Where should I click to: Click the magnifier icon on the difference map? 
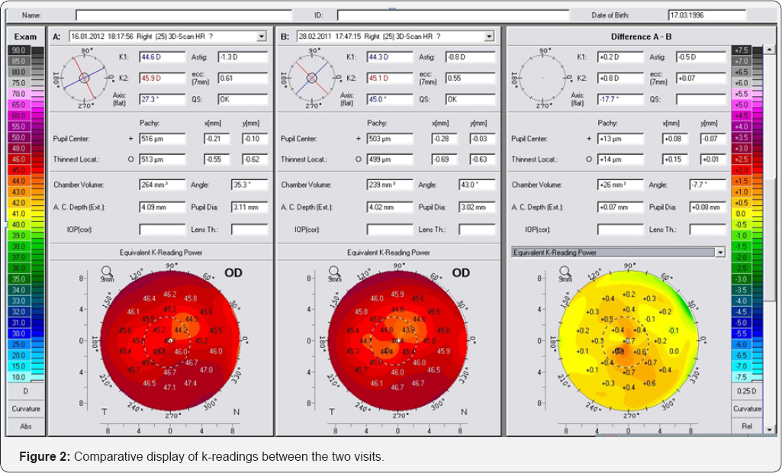[565, 270]
